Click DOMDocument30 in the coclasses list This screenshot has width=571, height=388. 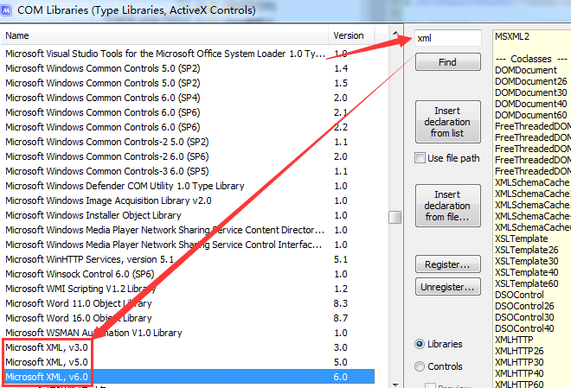pyautogui.click(x=531, y=92)
